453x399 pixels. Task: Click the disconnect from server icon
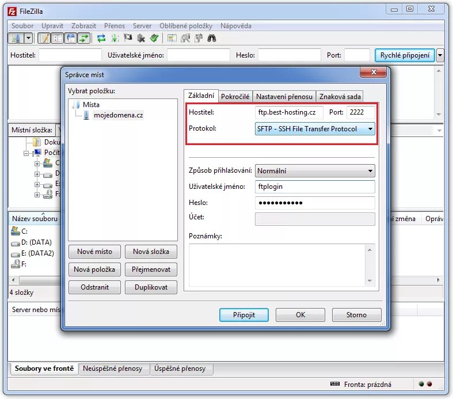pyautogui.click(x=140, y=38)
